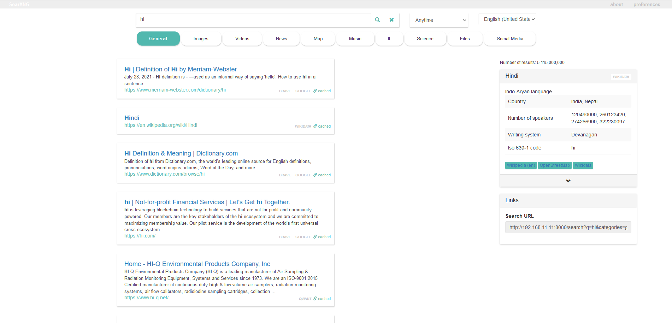Select the Videos category

pos(242,39)
